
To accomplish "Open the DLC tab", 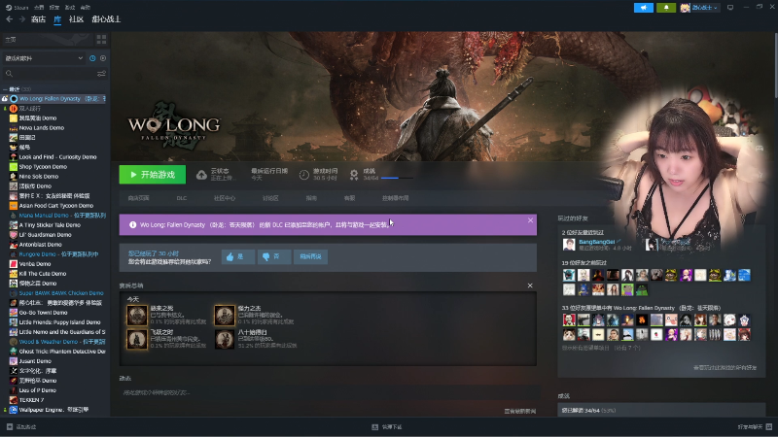I will [182, 198].
